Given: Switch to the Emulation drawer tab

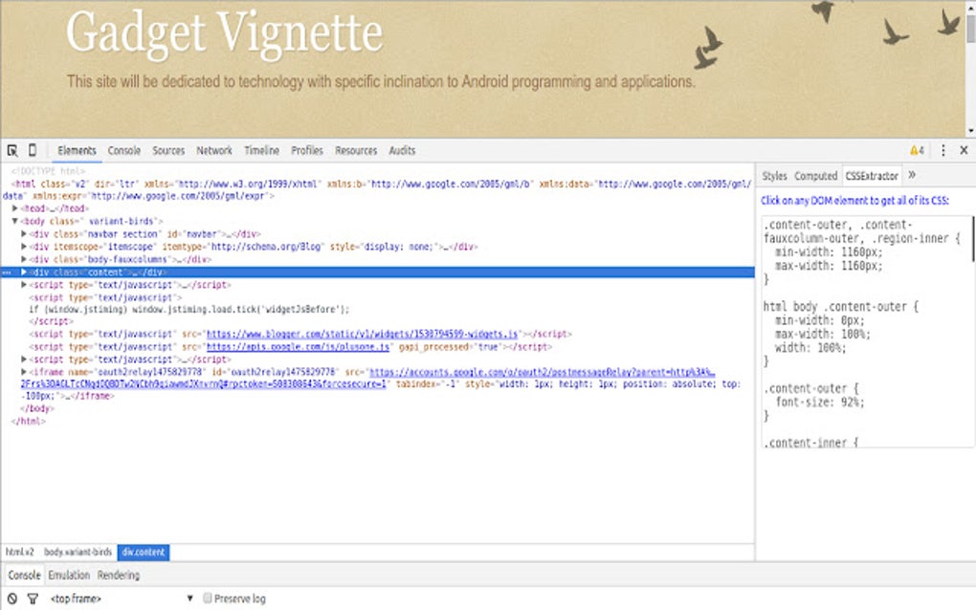Looking at the screenshot, I should tap(68, 575).
